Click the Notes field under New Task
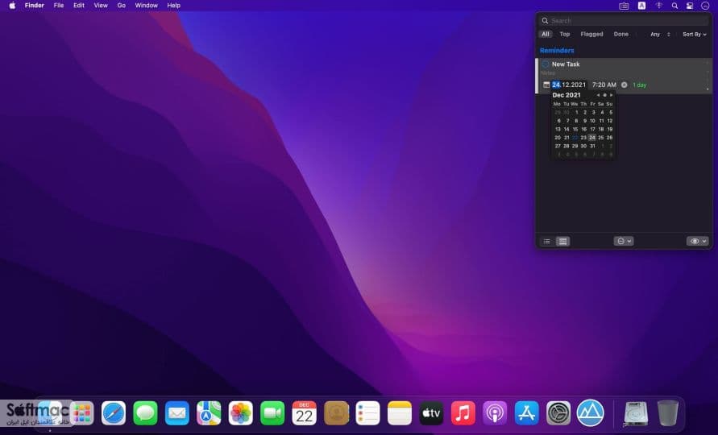This screenshot has width=718, height=435. pos(548,72)
